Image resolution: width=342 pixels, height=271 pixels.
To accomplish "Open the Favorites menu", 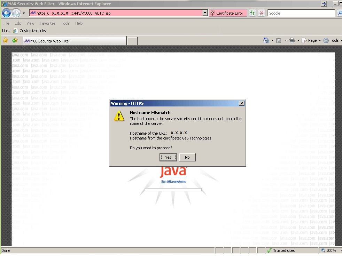I will click(x=47, y=23).
